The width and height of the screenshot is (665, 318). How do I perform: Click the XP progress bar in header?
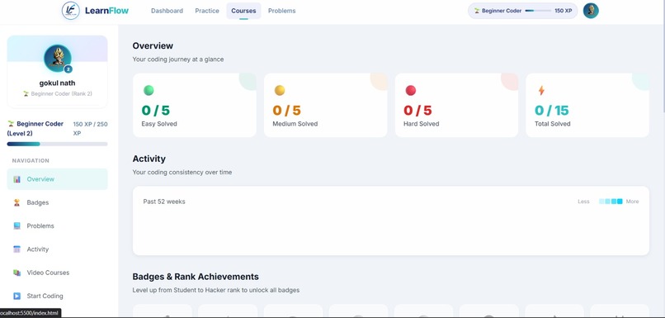pyautogui.click(x=538, y=11)
